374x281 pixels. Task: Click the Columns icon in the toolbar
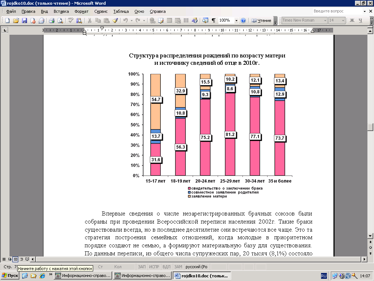coord(186,20)
